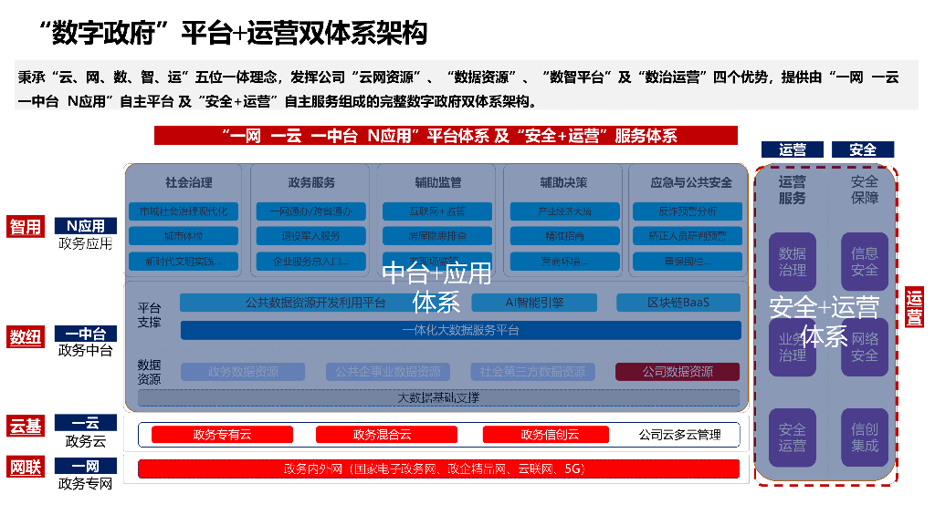Click the red 网联 label

(x=26, y=468)
